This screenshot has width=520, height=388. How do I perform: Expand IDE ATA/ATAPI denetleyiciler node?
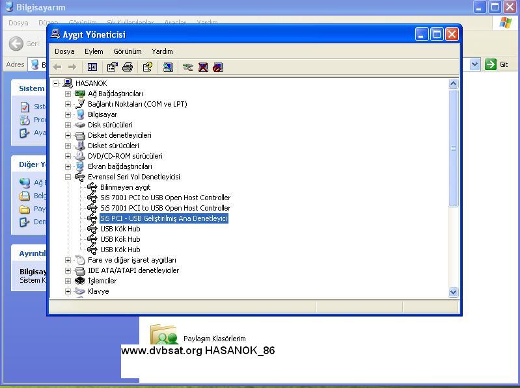coord(68,270)
